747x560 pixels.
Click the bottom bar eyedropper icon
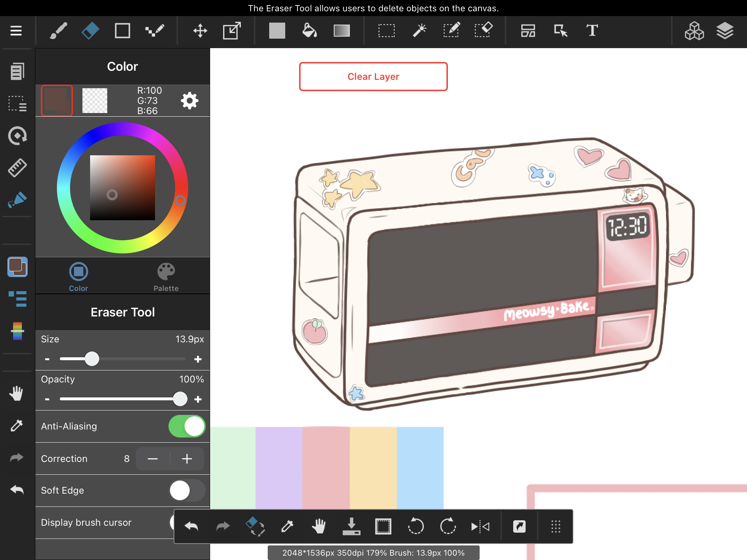(287, 526)
